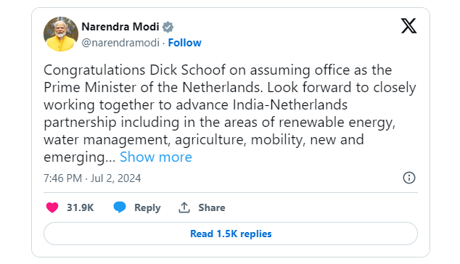Like the tweet with the pink heart icon
The width and height of the screenshot is (460, 264).
[52, 207]
